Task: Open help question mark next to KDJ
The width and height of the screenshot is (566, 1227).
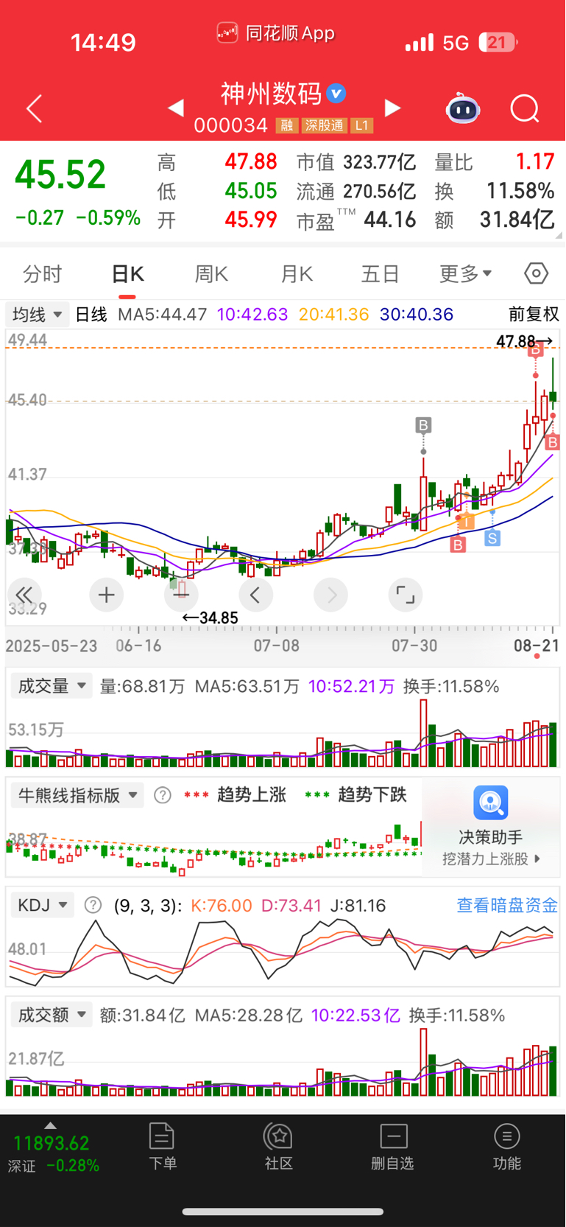Action: (93, 905)
